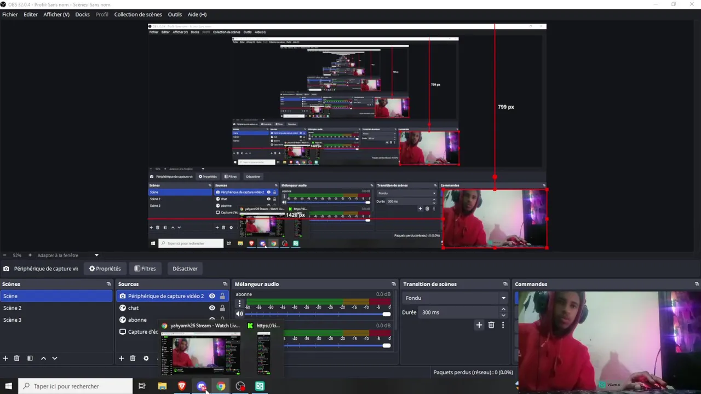Image resolution: width=701 pixels, height=394 pixels.
Task: Open abonne audio options three-dot menu
Action: [x=239, y=303]
